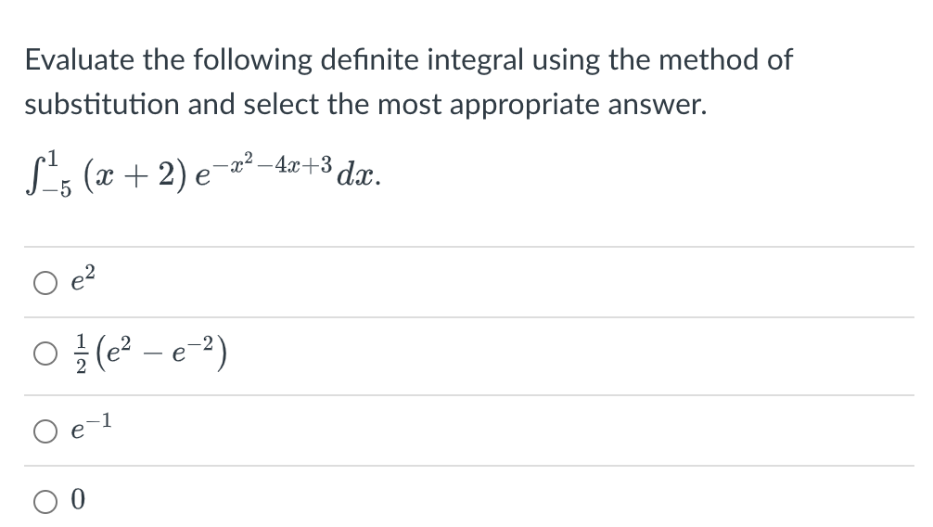The width and height of the screenshot is (933, 527).
Task: Click the word substitution in the prompt
Action: click(102, 104)
